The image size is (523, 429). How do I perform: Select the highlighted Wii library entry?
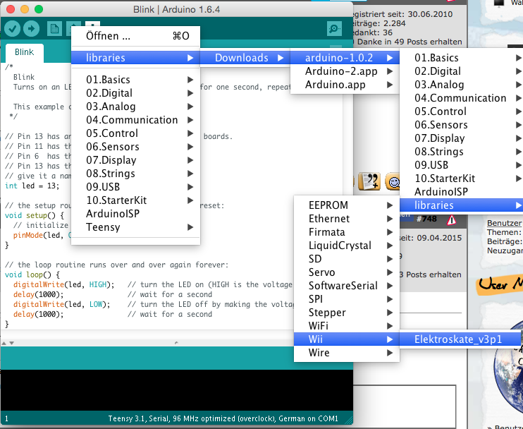pos(347,339)
